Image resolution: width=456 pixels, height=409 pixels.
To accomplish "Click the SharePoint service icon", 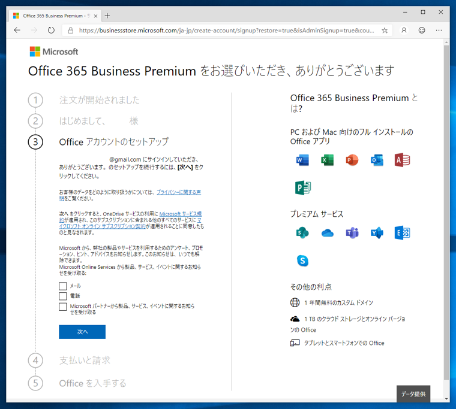I will (x=302, y=233).
